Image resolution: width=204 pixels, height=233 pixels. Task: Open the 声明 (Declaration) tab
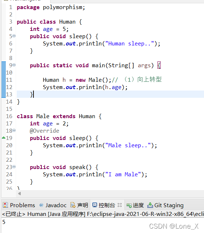click(x=79, y=205)
